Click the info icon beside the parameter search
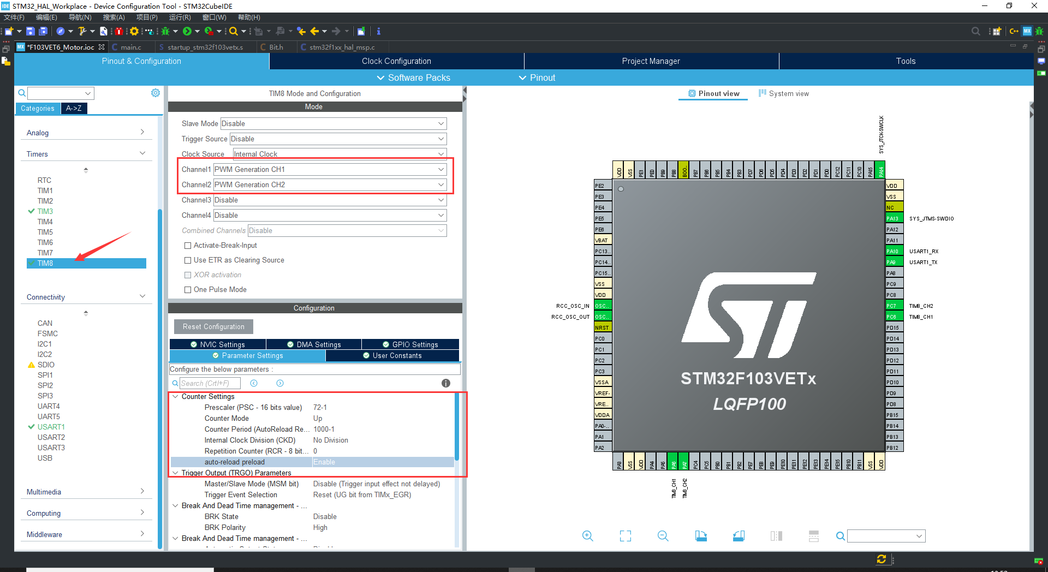 click(x=446, y=383)
